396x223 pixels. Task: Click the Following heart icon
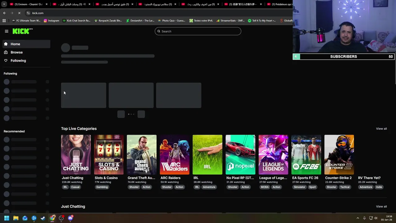pos(6,61)
